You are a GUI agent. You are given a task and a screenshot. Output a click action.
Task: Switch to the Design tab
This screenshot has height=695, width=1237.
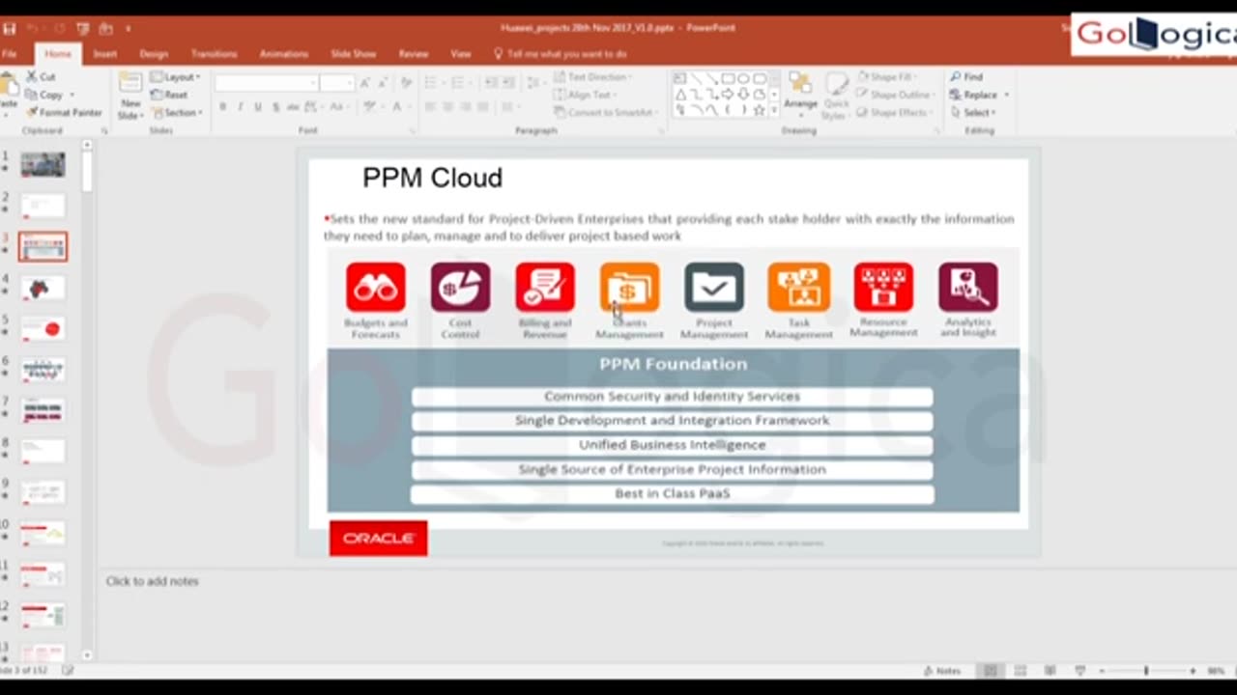point(154,54)
